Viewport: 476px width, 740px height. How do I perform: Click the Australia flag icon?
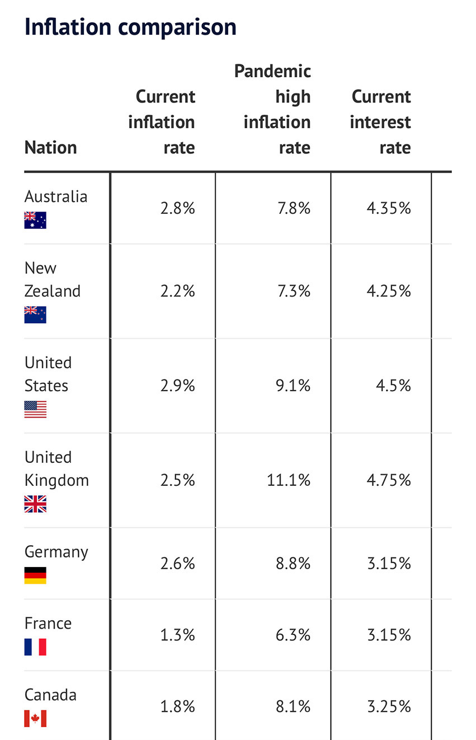pyautogui.click(x=35, y=220)
